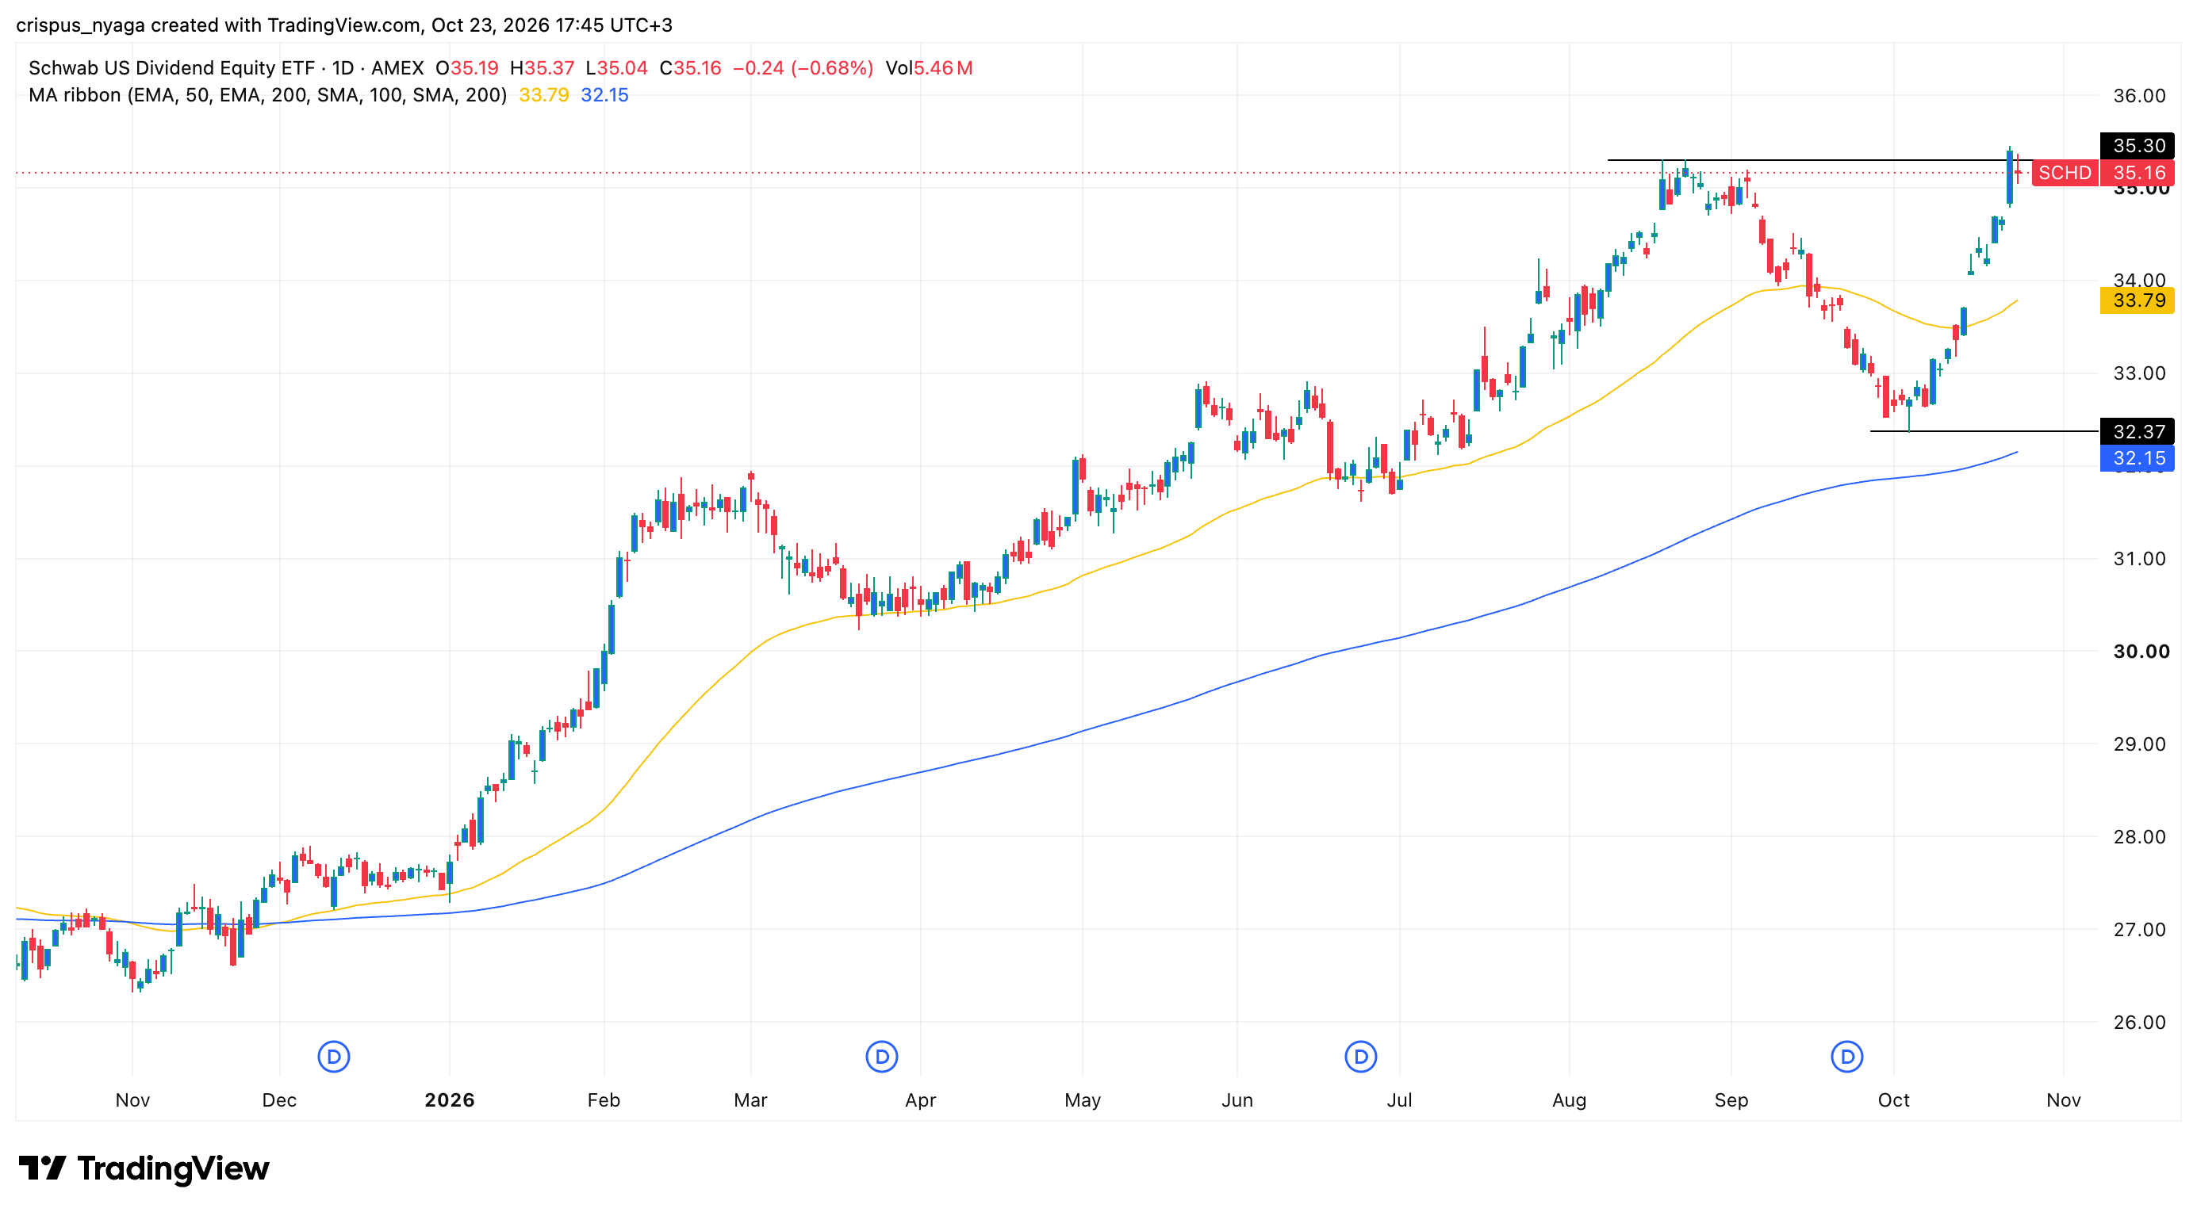Click the Jun label on time axis
This screenshot has height=1216, width=2197.
1237,1100
